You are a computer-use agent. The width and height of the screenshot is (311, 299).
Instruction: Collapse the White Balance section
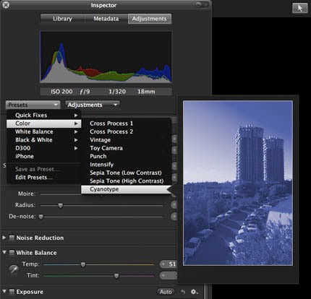(4, 252)
